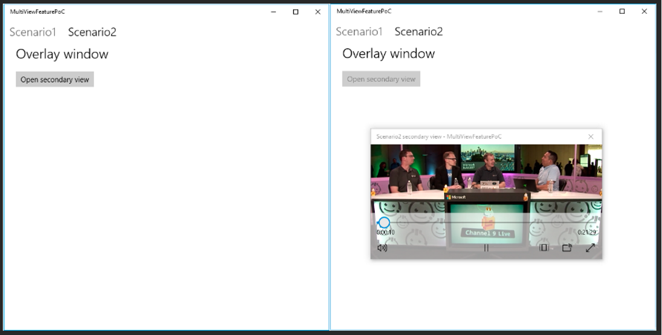Select Scenario1 in the right window
This screenshot has height=335, width=662.
tap(358, 31)
